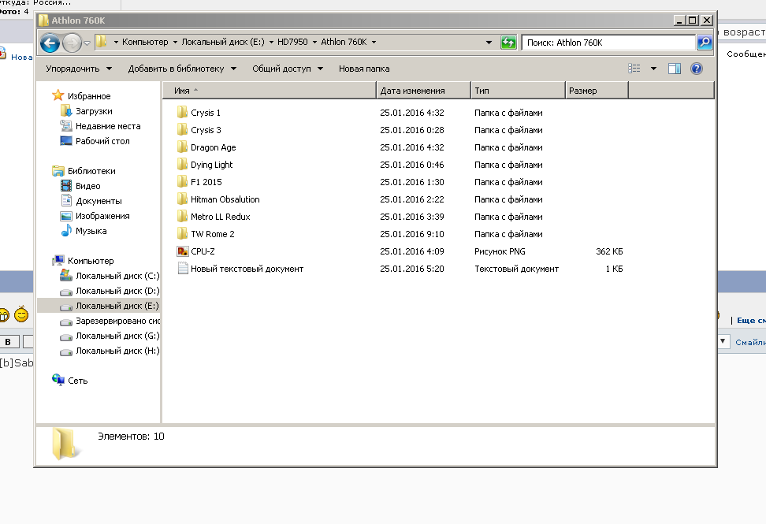
Task: Open the Упорядочить menu
Action: click(x=79, y=69)
